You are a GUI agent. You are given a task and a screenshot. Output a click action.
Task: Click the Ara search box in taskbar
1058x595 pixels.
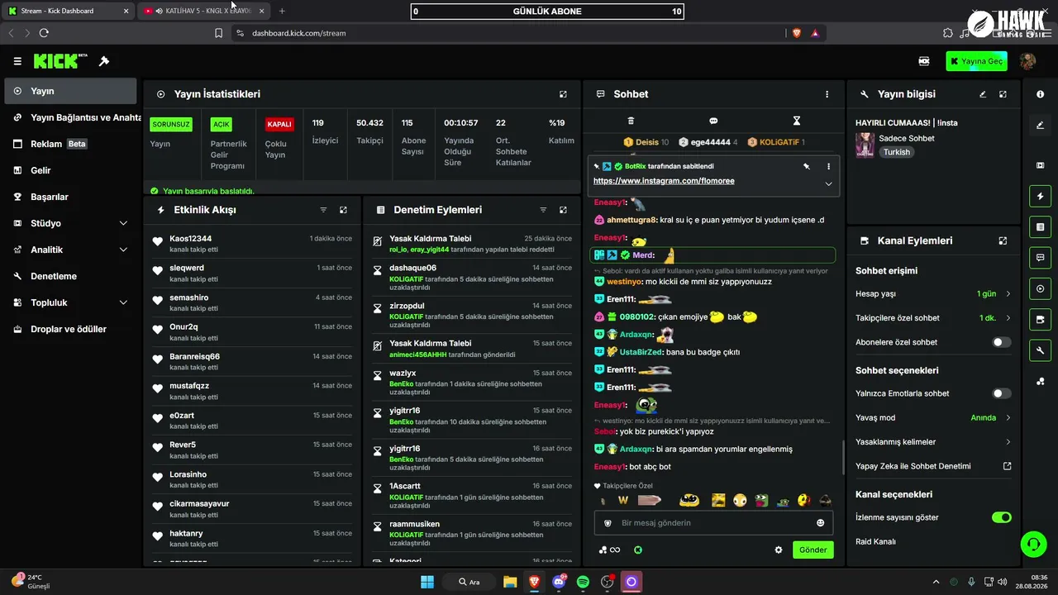469,582
